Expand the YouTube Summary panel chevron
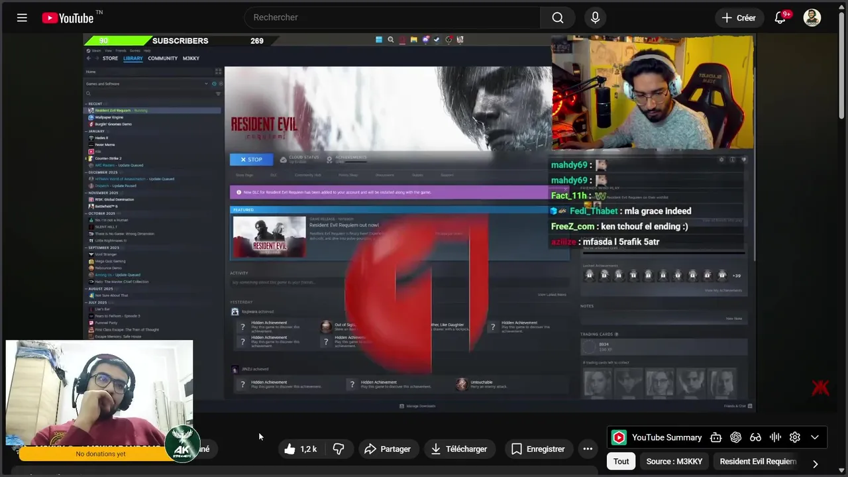 coord(815,437)
